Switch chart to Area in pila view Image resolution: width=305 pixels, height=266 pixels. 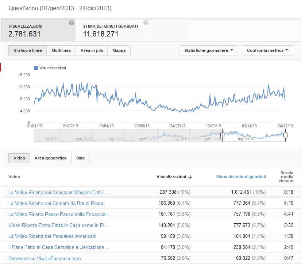[x=92, y=50]
